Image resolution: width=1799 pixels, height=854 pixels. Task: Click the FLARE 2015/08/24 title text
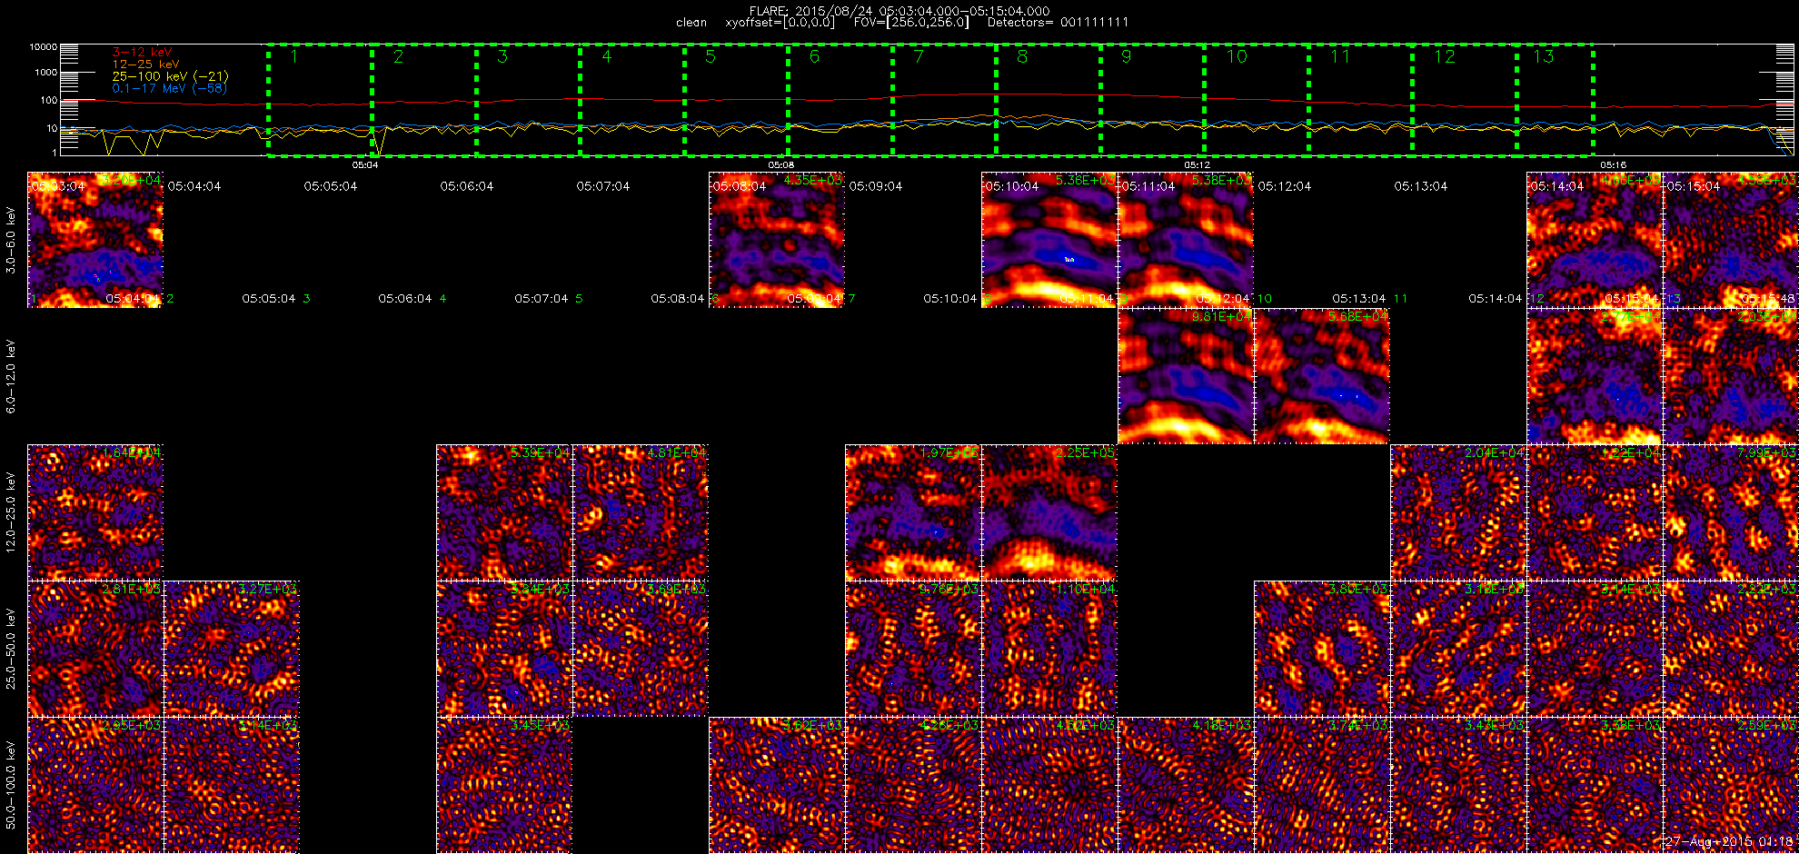coord(899,11)
